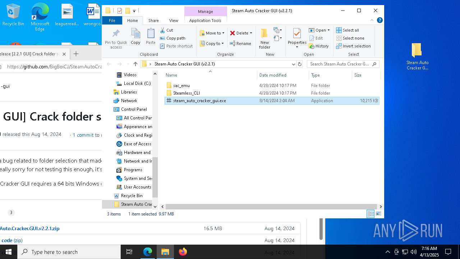Create a New folder
460x259 pixels.
coord(264,39)
